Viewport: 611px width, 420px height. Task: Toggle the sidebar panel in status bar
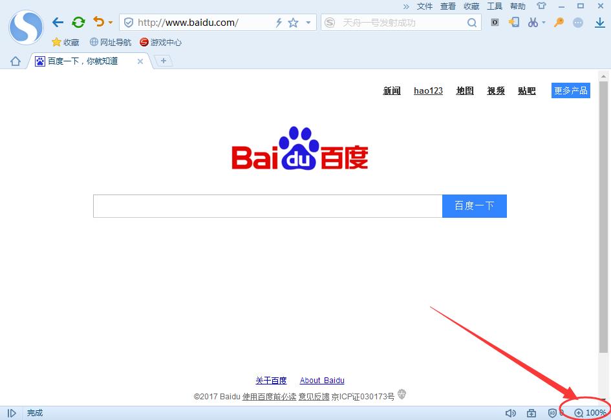tap(12, 413)
